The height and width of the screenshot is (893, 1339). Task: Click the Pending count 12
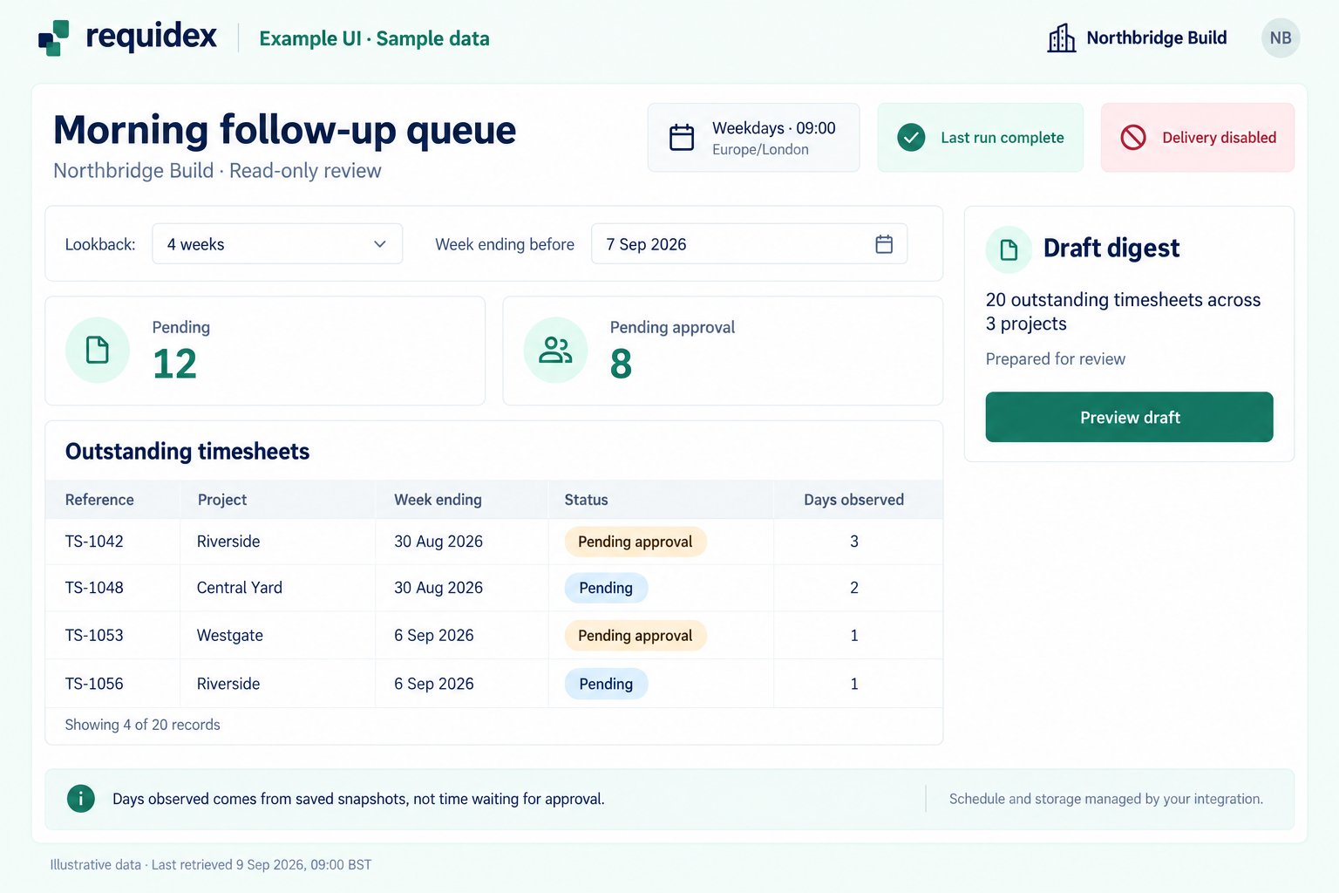point(174,364)
